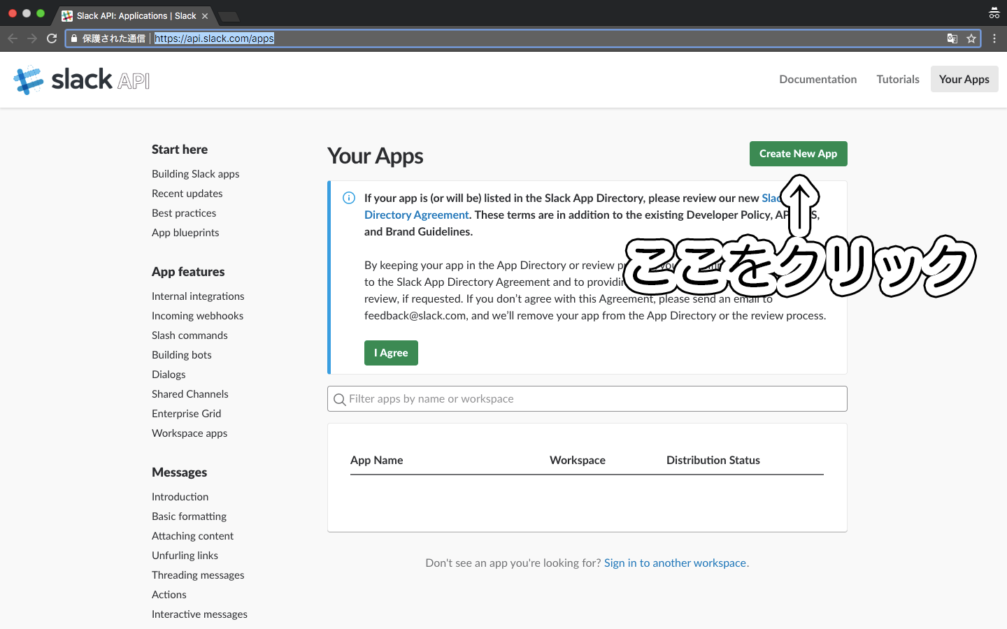Click the incognito icon in title bar
The width and height of the screenshot is (1007, 629).
[x=994, y=13]
